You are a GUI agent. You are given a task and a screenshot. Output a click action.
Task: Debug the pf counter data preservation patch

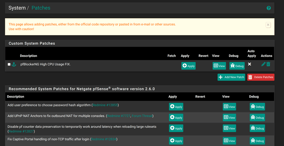(x=257, y=128)
